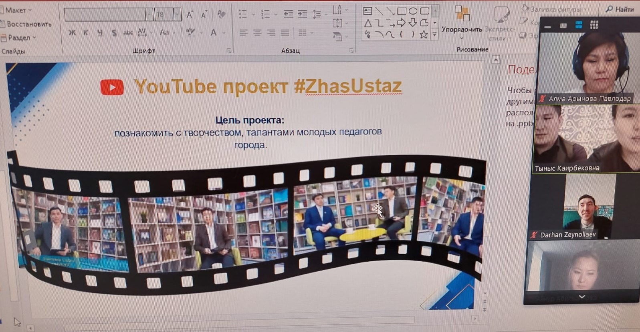
Task: Toggle strikethrough (abc) formatting
Action: tap(128, 33)
